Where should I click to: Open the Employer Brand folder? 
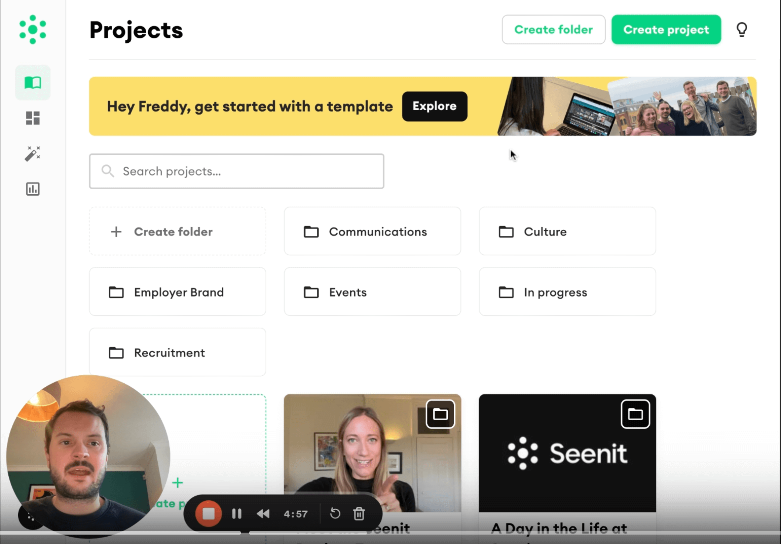177,292
